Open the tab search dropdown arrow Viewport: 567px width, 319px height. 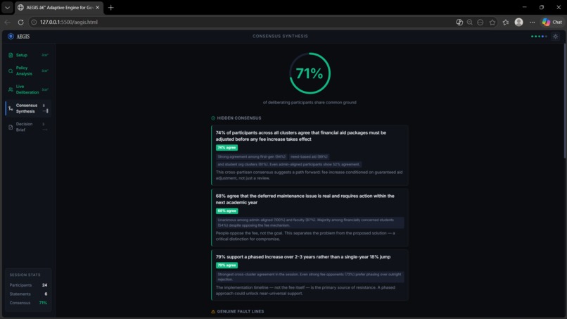7,7
